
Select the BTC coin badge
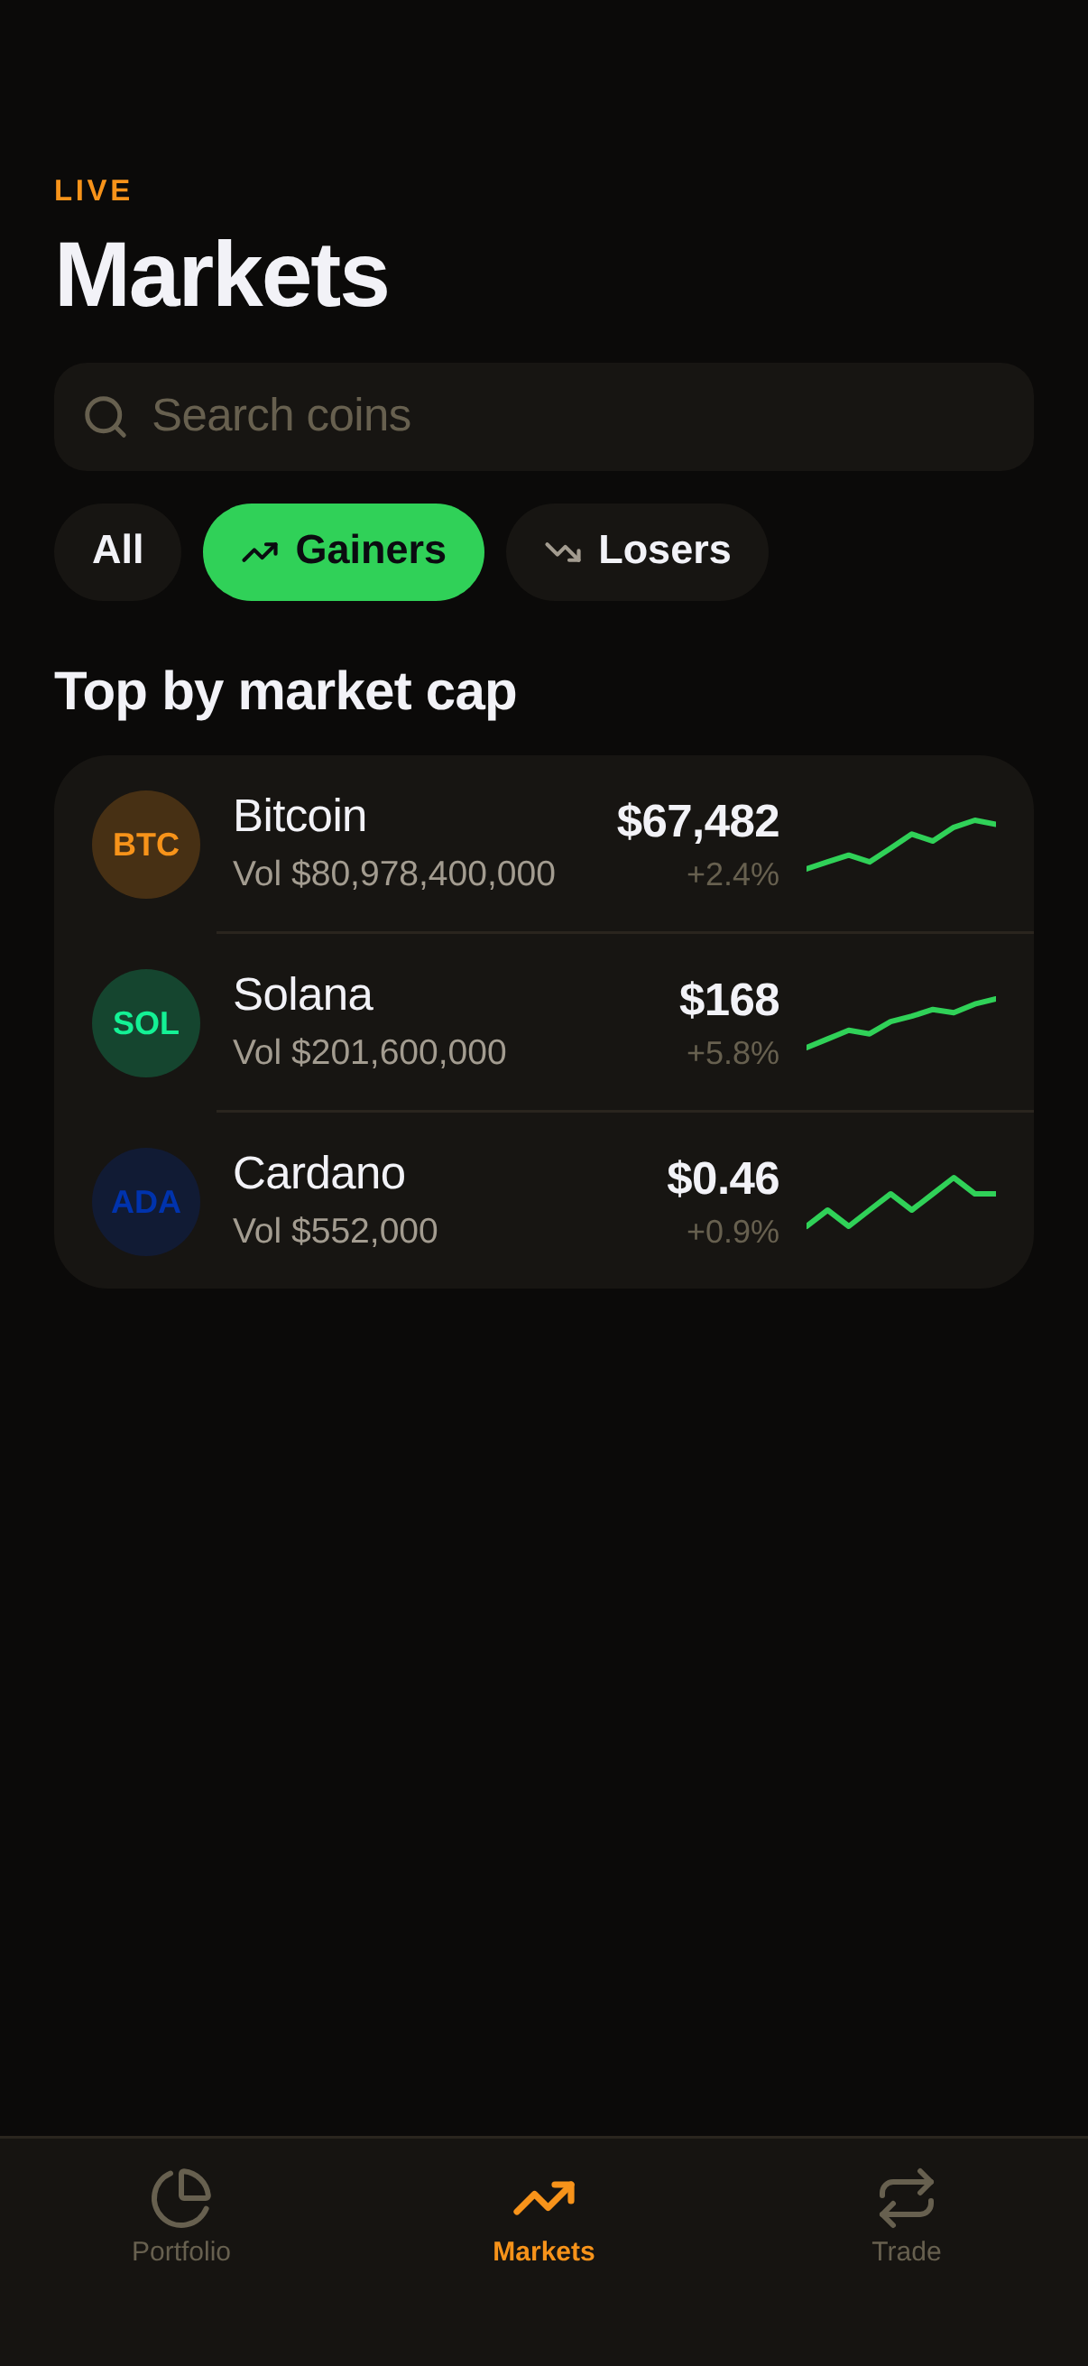(146, 845)
